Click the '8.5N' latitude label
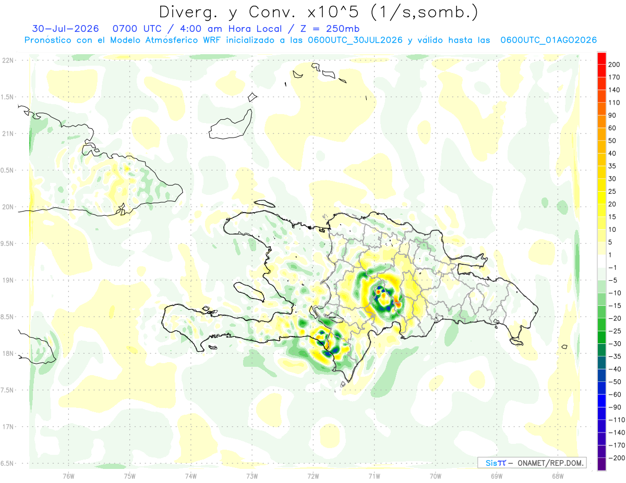 (7, 317)
